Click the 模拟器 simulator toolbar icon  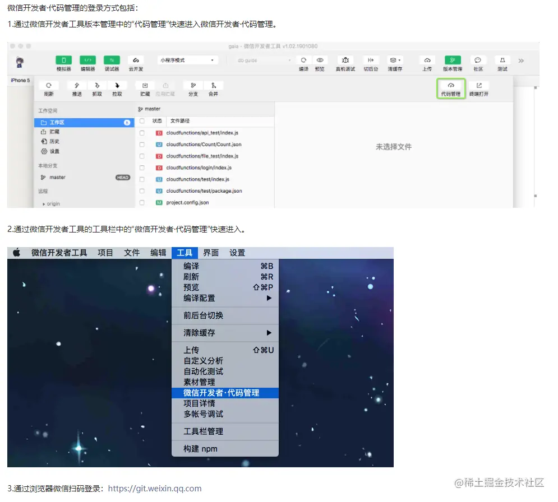64,60
